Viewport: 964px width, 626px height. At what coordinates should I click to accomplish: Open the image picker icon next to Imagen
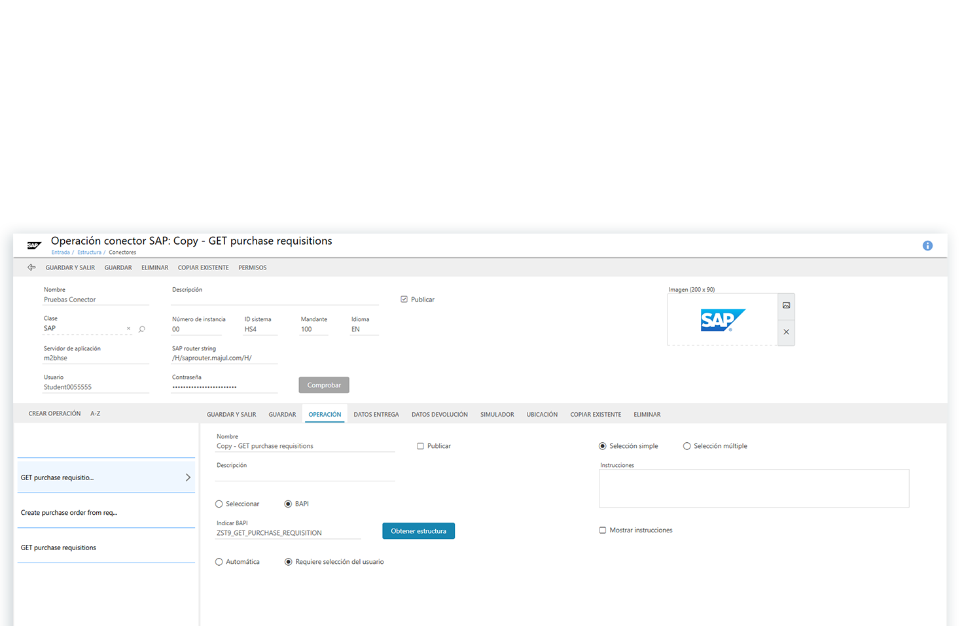coord(786,305)
